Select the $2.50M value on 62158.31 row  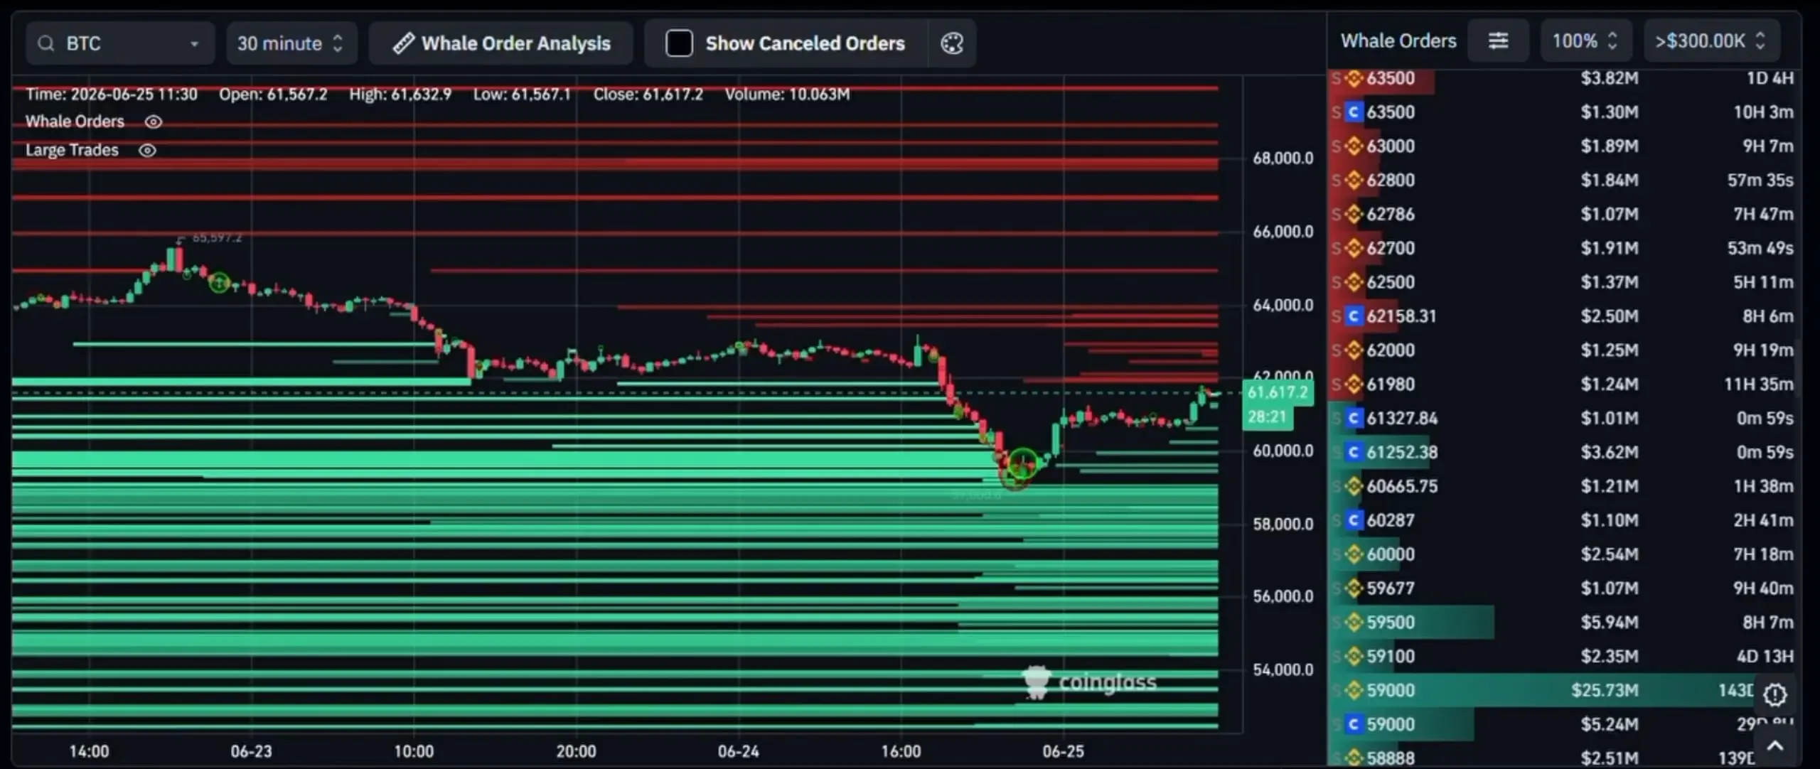pyautogui.click(x=1610, y=316)
